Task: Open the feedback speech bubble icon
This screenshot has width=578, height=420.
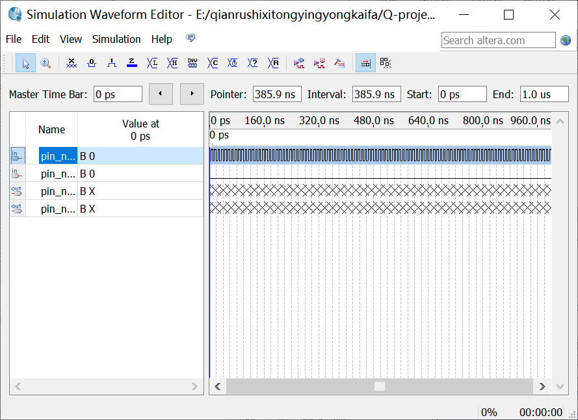Action: tap(190, 38)
